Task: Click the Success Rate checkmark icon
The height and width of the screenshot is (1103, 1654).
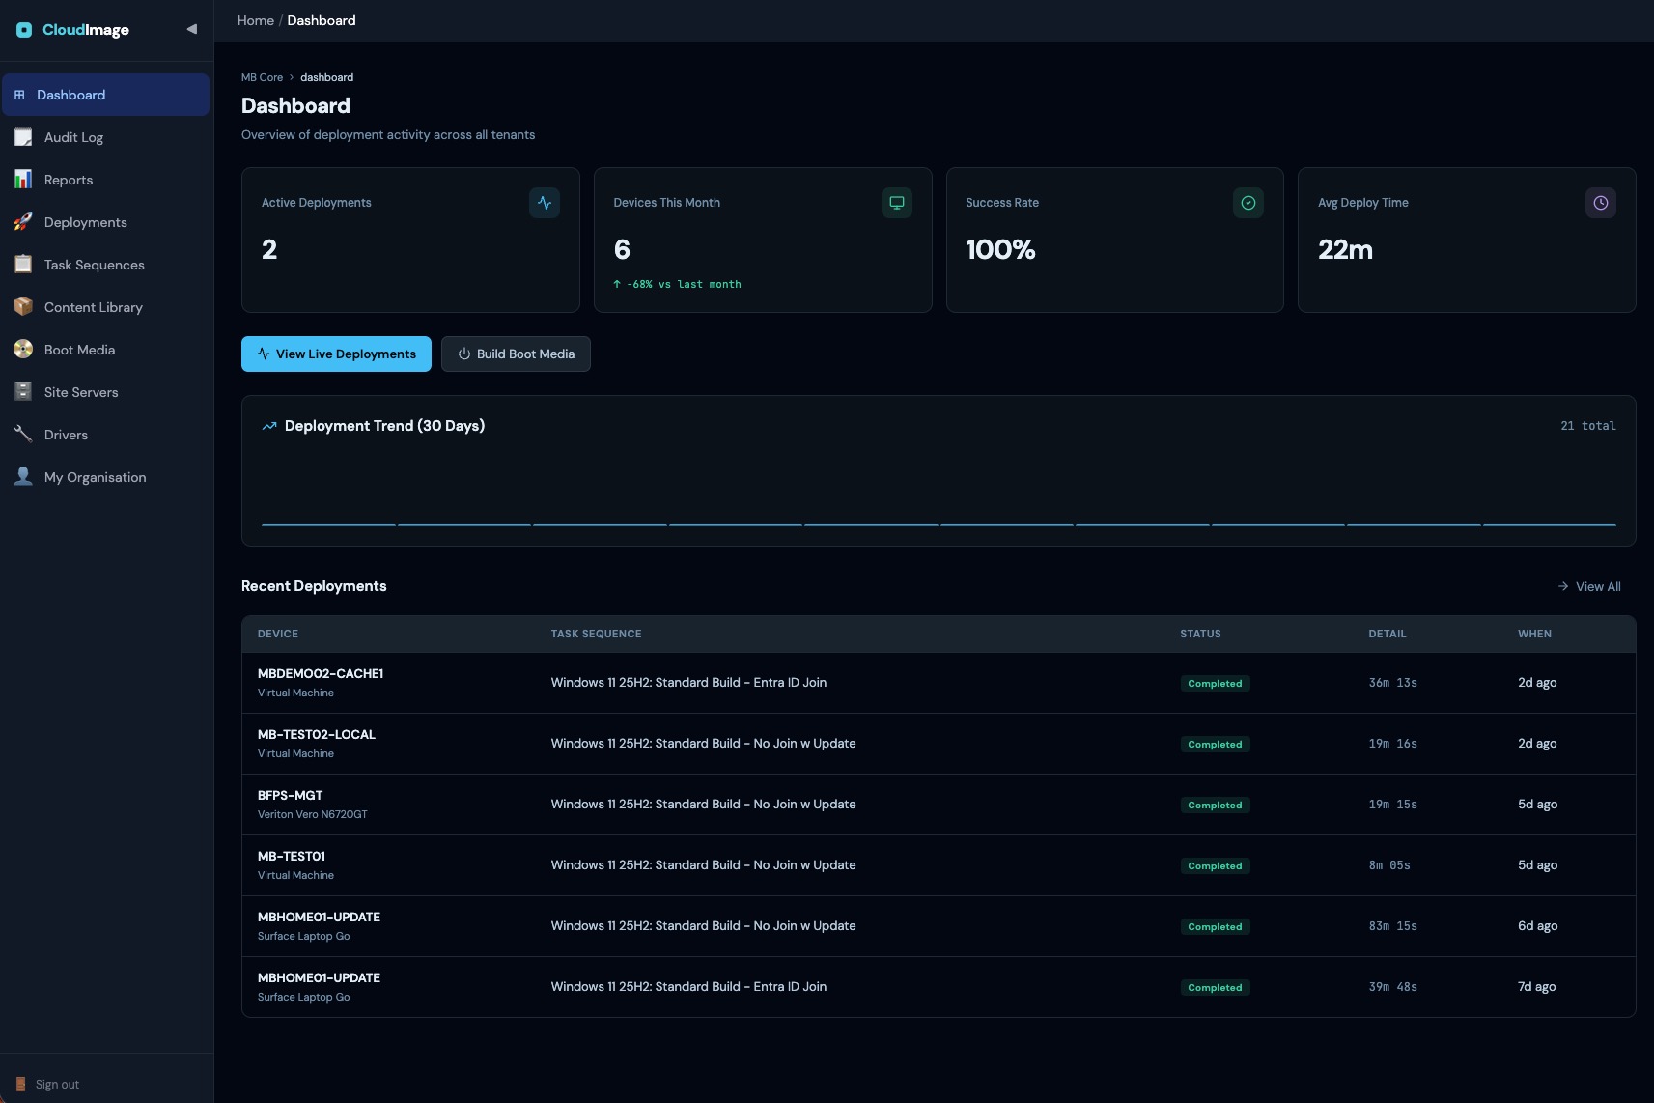Action: tap(1248, 203)
